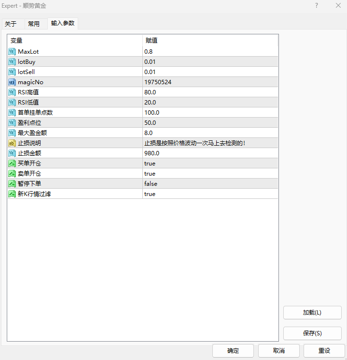Screen dimensions: 347x360
Task: Select the magicNo variable name
Action: pyautogui.click(x=30, y=82)
